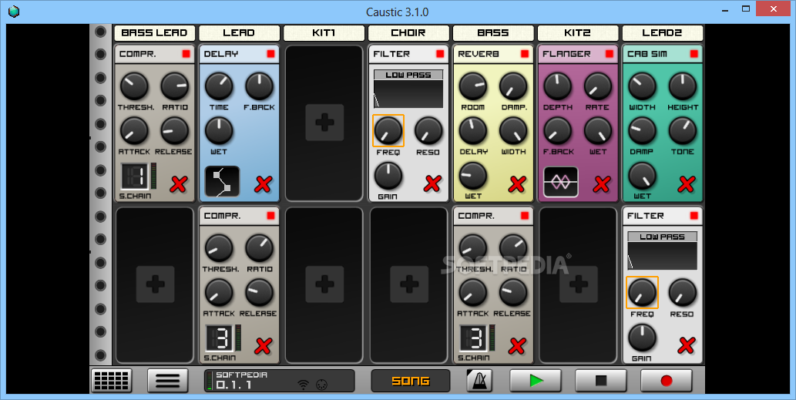Toggle bypass LED on LEAD2 lower FILTER
Image resolution: width=796 pixels, height=400 pixels.
point(694,216)
